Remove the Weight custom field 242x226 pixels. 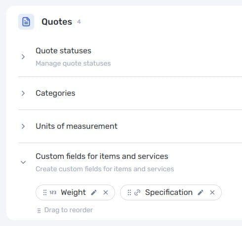(106, 192)
